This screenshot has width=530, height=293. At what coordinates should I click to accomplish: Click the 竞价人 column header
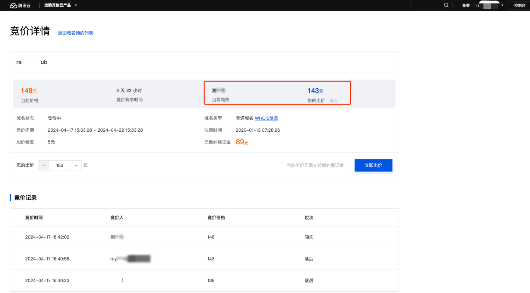point(117,218)
